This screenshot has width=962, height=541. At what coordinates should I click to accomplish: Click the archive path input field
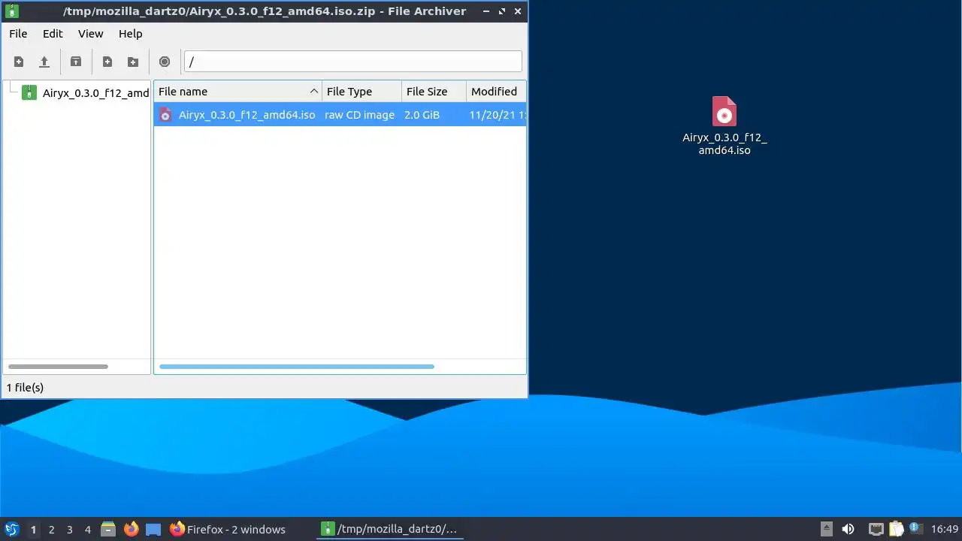353,62
